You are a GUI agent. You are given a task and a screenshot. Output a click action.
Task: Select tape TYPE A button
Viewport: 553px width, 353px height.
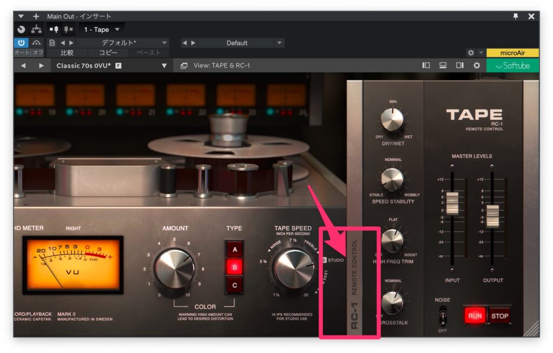tap(234, 249)
